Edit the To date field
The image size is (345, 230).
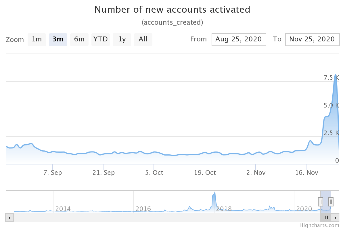tap(313, 40)
